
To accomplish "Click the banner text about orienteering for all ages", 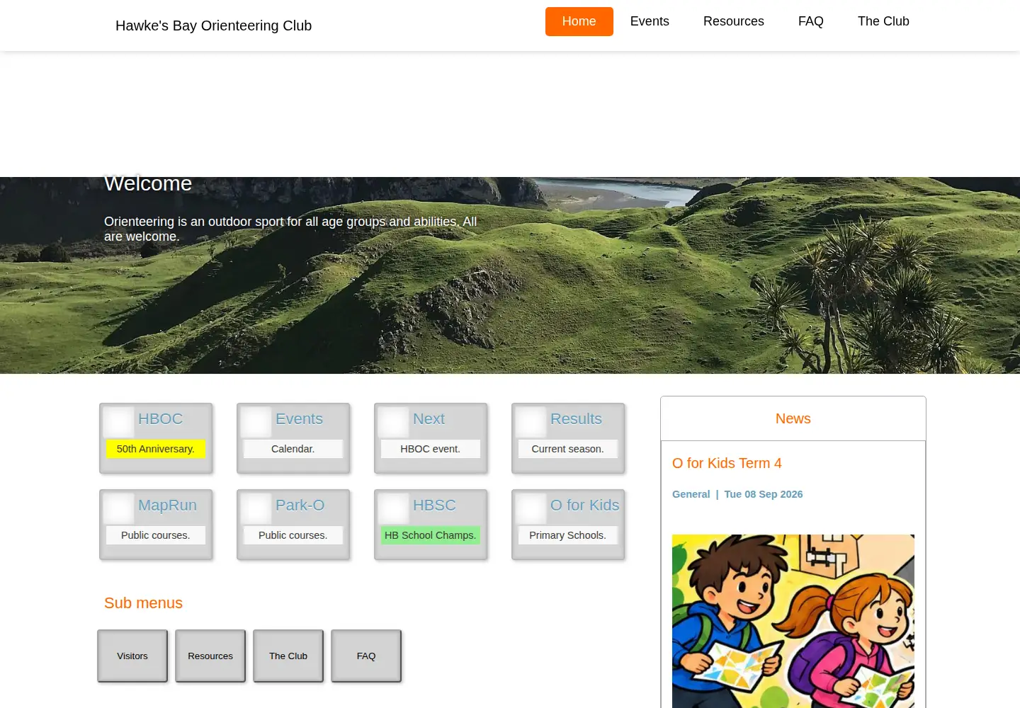I will [290, 229].
